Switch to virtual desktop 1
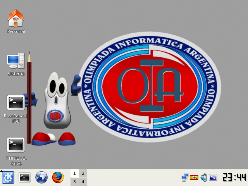This screenshot has height=186, width=248. point(74,173)
